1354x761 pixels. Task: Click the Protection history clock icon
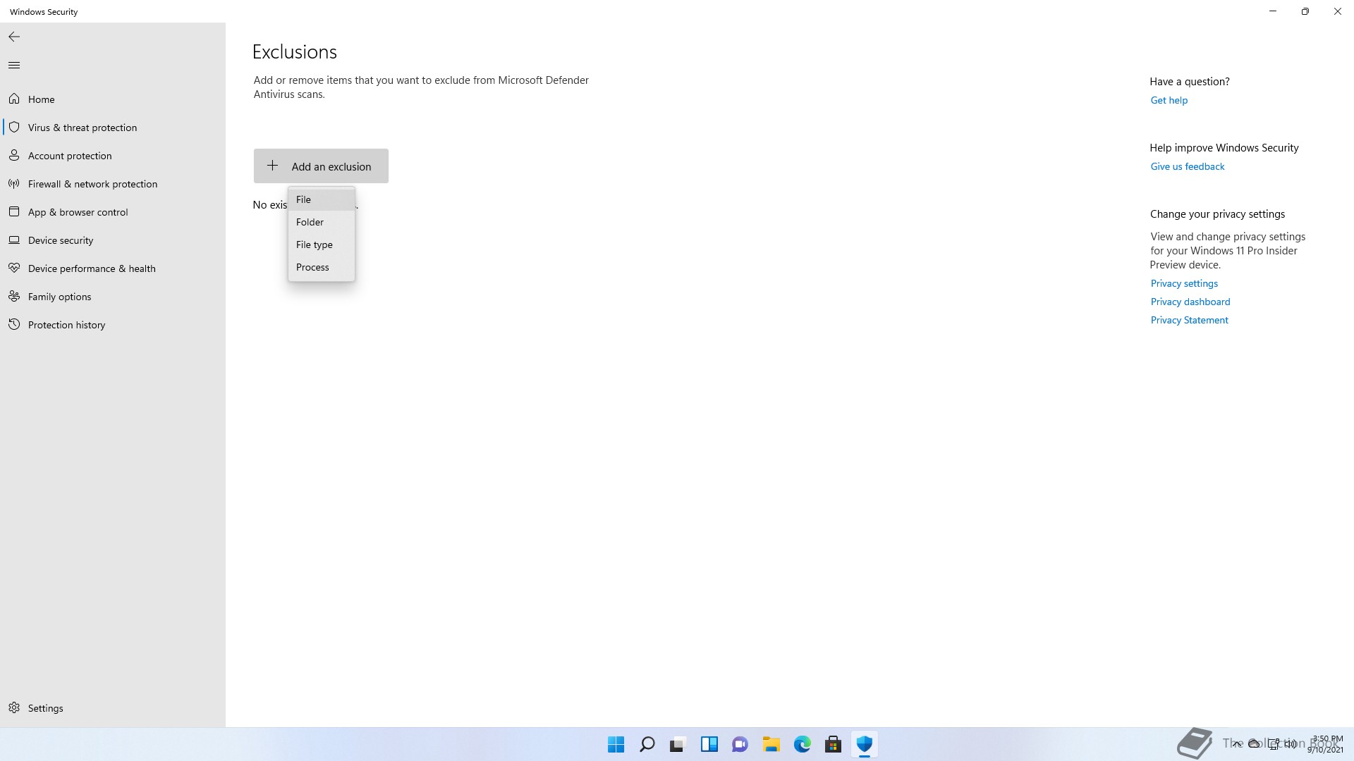[x=14, y=324]
